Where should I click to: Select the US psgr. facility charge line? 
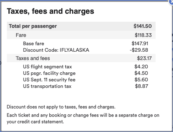pos(49,73)
